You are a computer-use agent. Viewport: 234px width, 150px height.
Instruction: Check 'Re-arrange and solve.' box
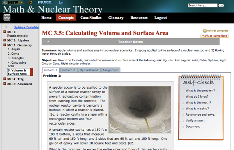(x=183, y=115)
